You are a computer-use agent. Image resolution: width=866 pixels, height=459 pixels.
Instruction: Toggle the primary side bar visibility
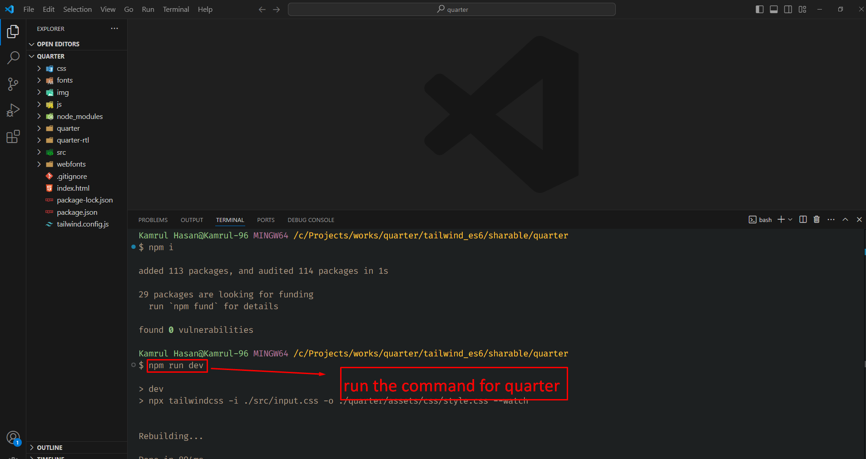coord(759,10)
